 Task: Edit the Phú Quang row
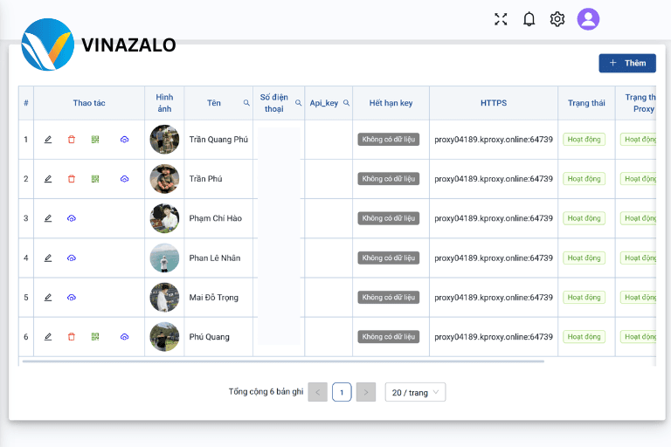point(48,337)
